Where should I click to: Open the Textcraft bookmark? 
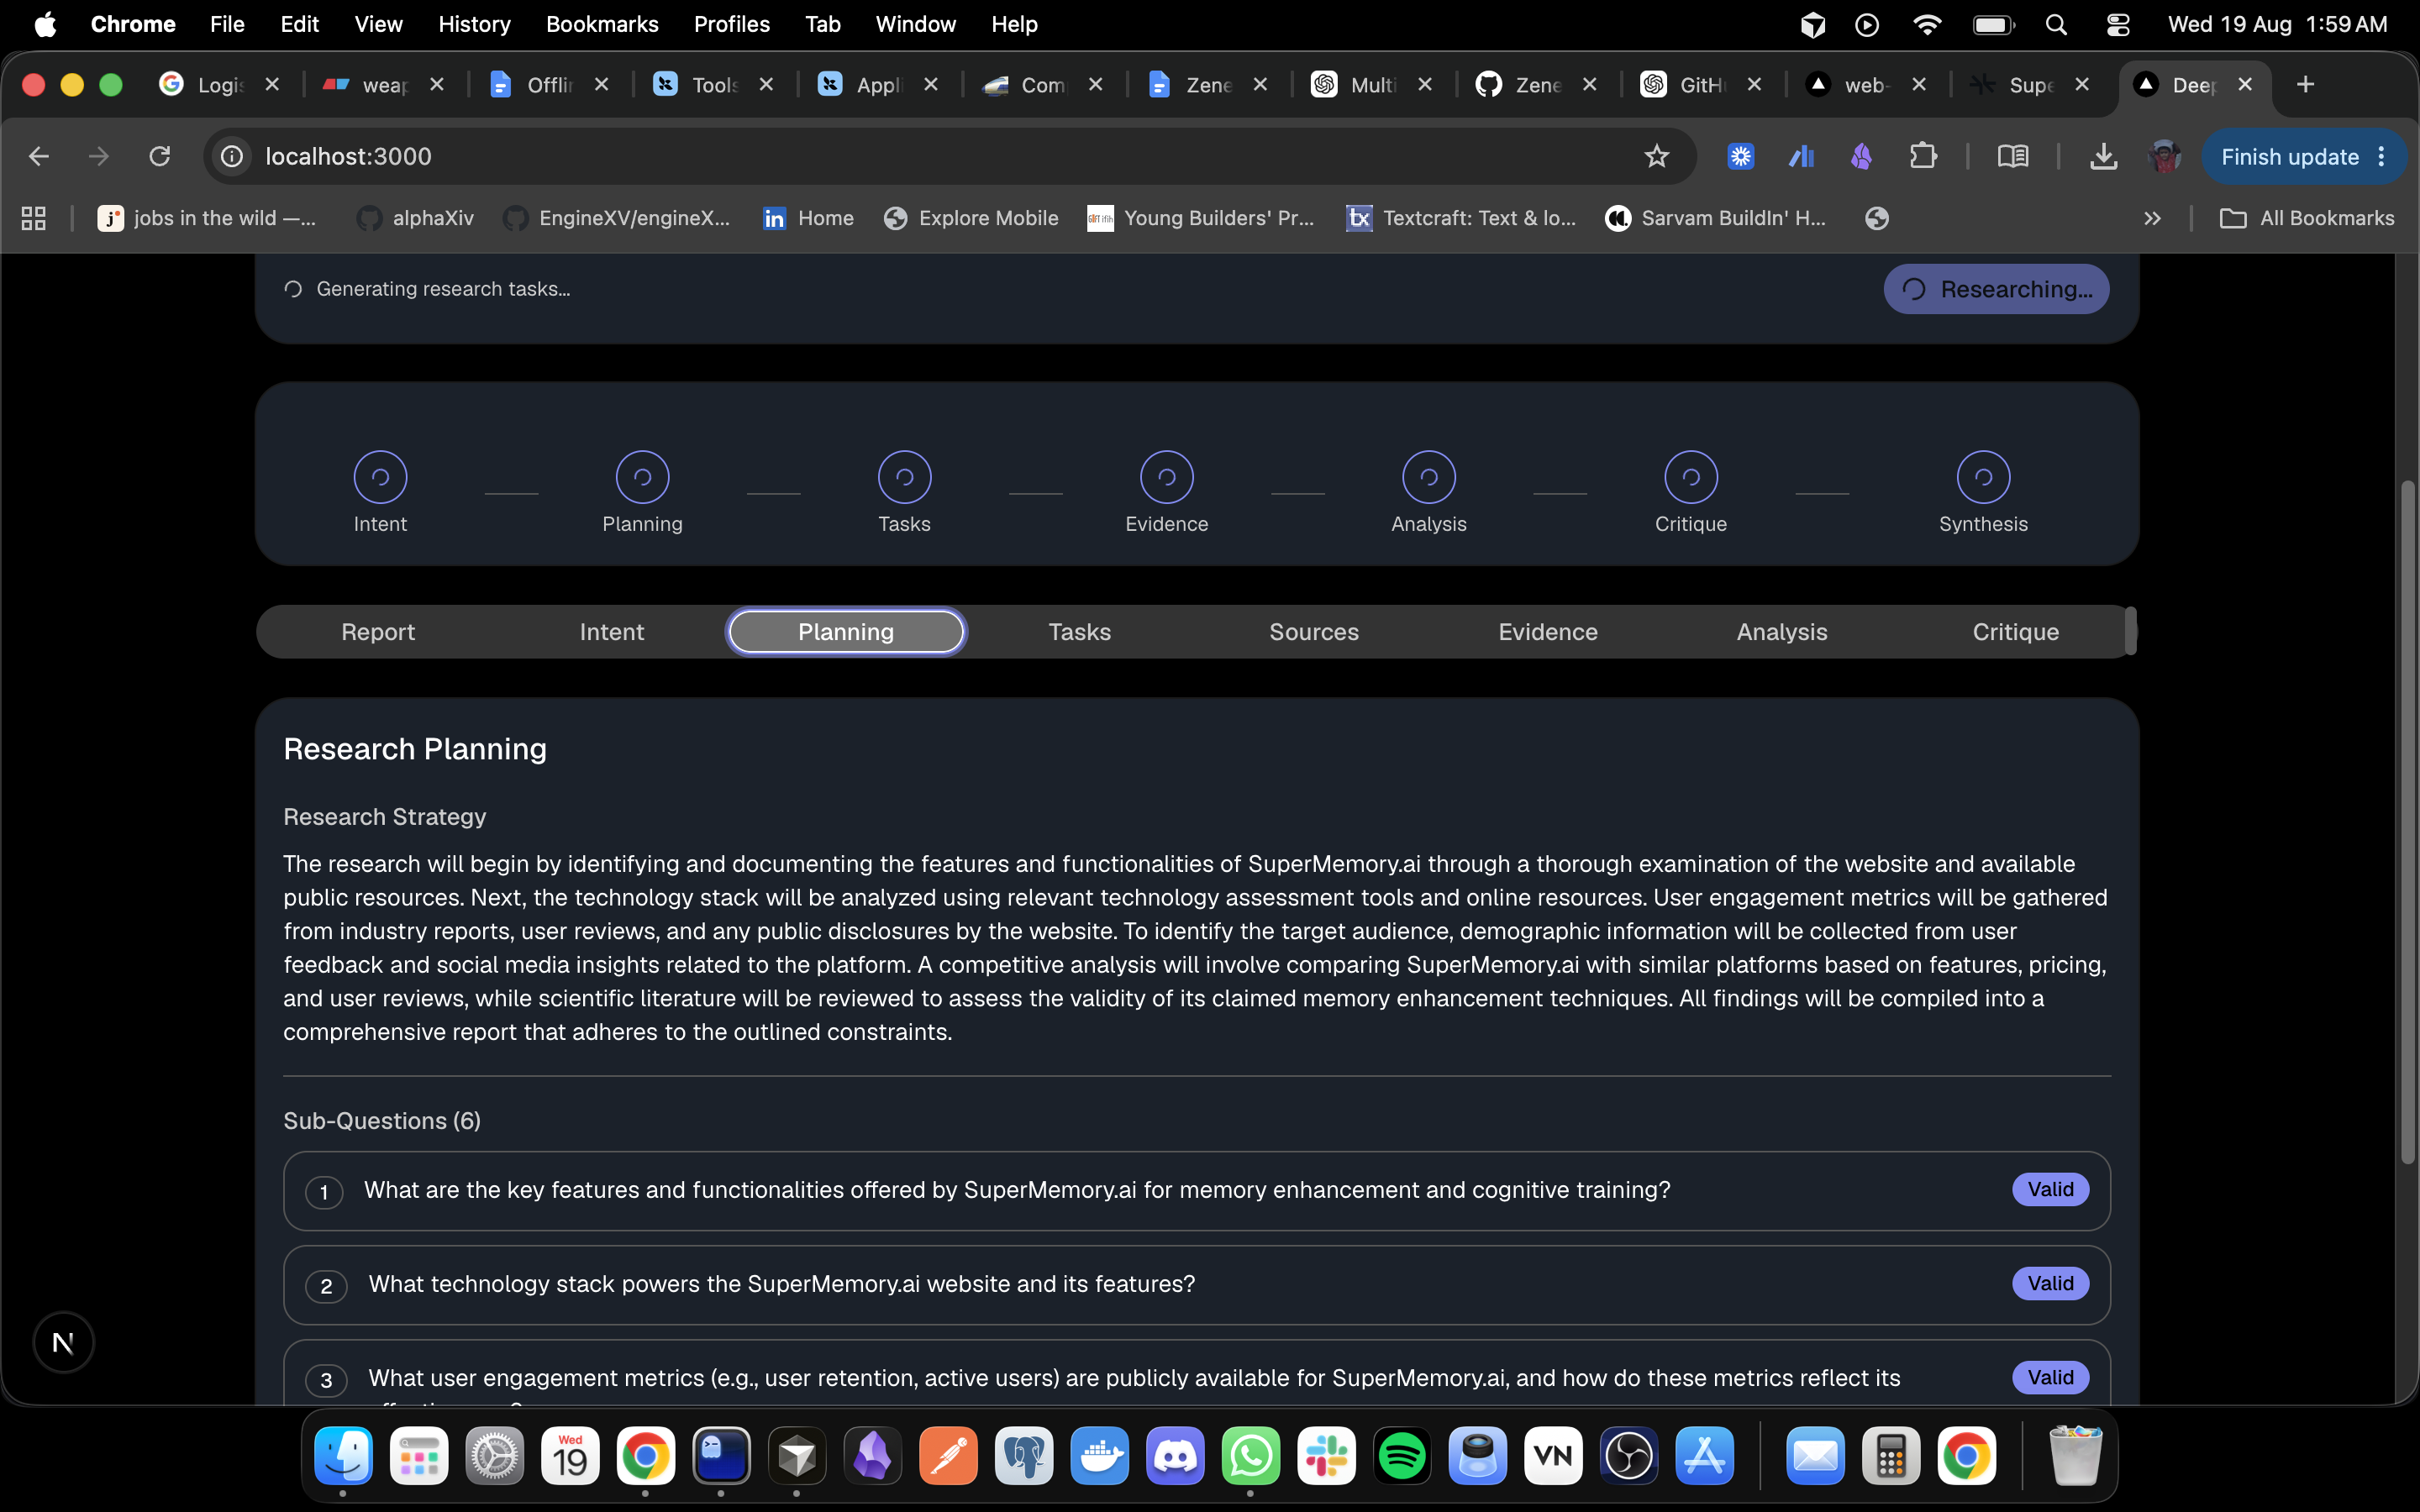1461,218
